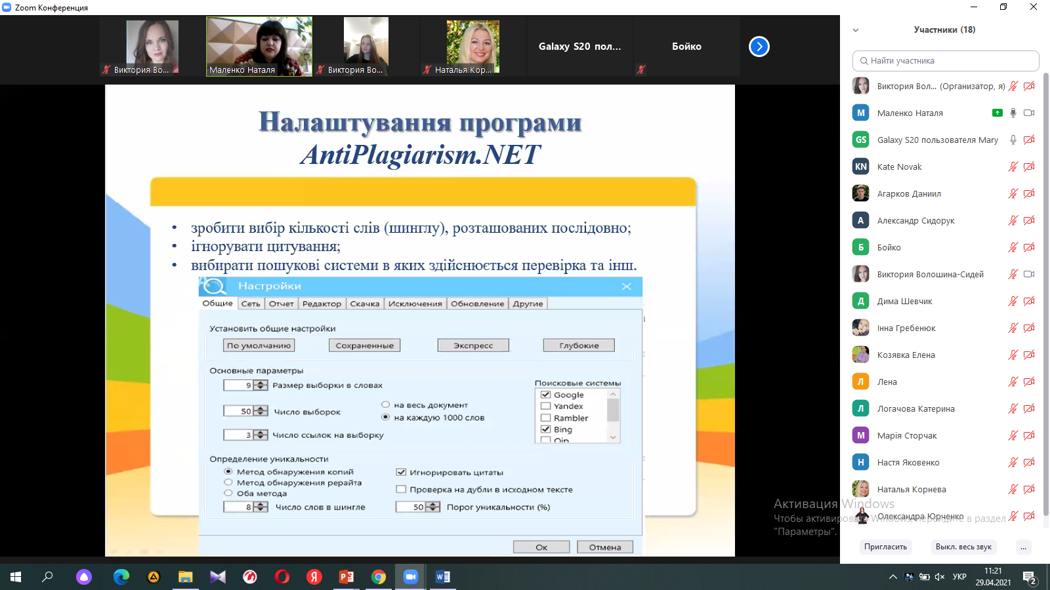The image size is (1050, 590).
Task: Click microphone icon beside Маленко Наталя
Action: point(1013,113)
